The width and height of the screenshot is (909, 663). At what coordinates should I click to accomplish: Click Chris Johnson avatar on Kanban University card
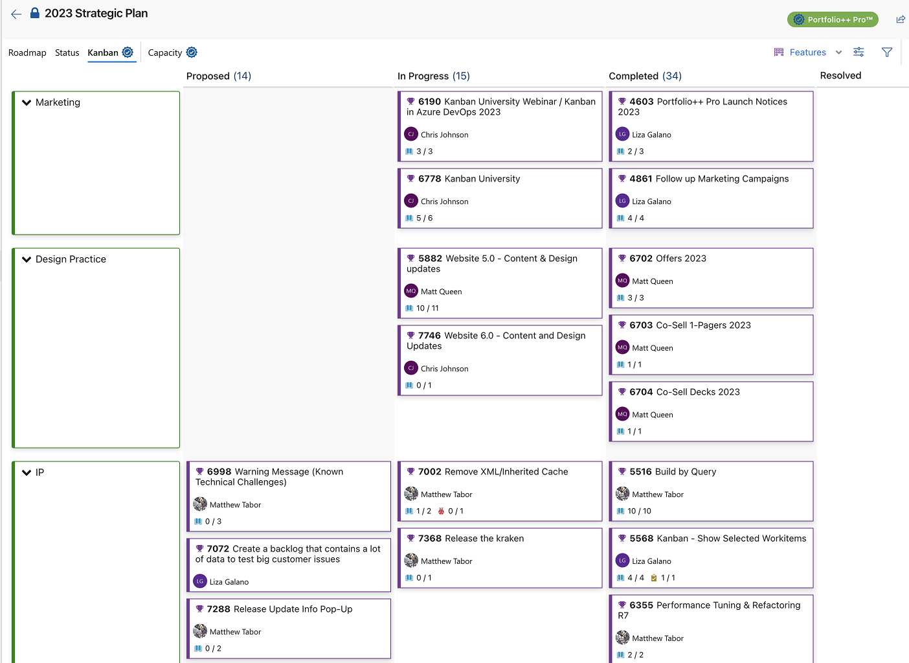(411, 201)
